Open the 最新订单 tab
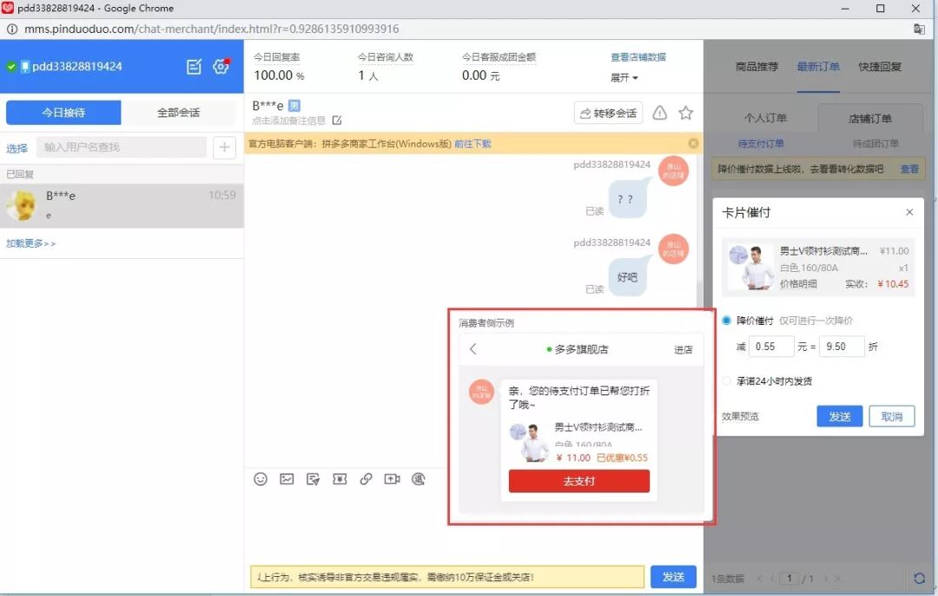This screenshot has width=938, height=596. coord(818,66)
